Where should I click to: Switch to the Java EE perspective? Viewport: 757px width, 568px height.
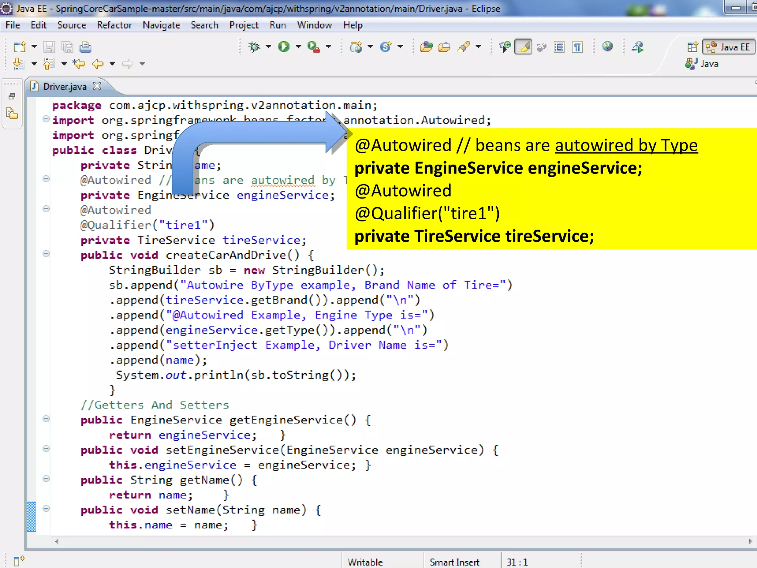click(x=729, y=47)
